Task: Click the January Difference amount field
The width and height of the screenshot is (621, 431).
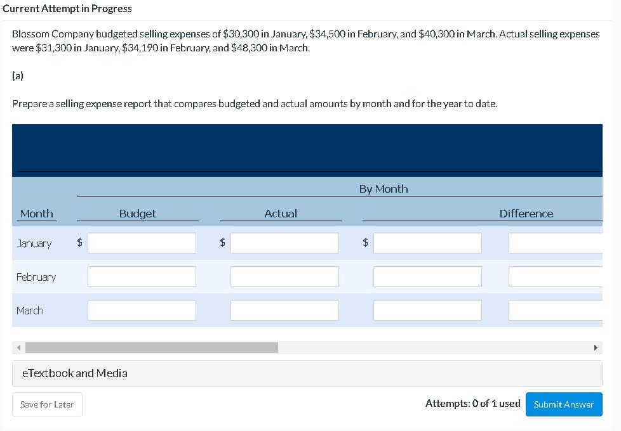Action: (427, 243)
